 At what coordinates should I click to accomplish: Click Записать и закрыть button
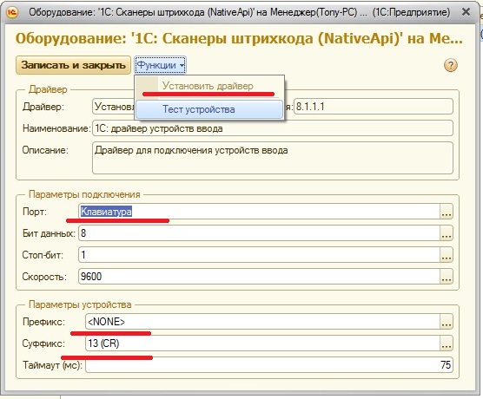tap(73, 65)
